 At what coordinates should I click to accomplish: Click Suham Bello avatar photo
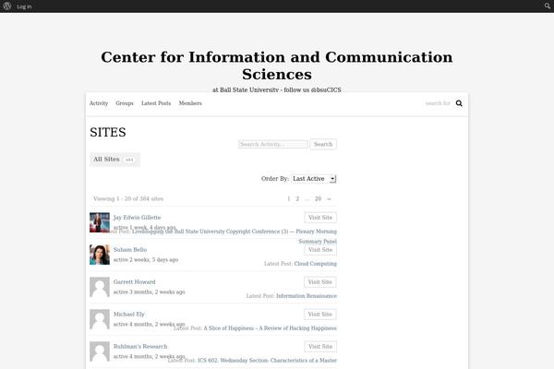(x=100, y=255)
